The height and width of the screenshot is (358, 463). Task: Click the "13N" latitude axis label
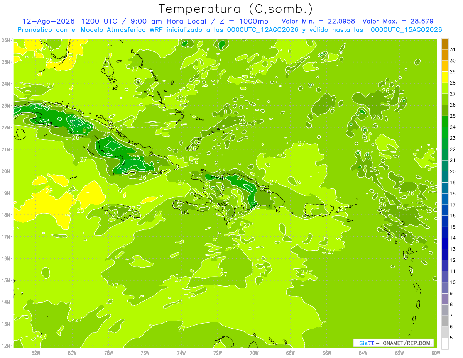6,324
